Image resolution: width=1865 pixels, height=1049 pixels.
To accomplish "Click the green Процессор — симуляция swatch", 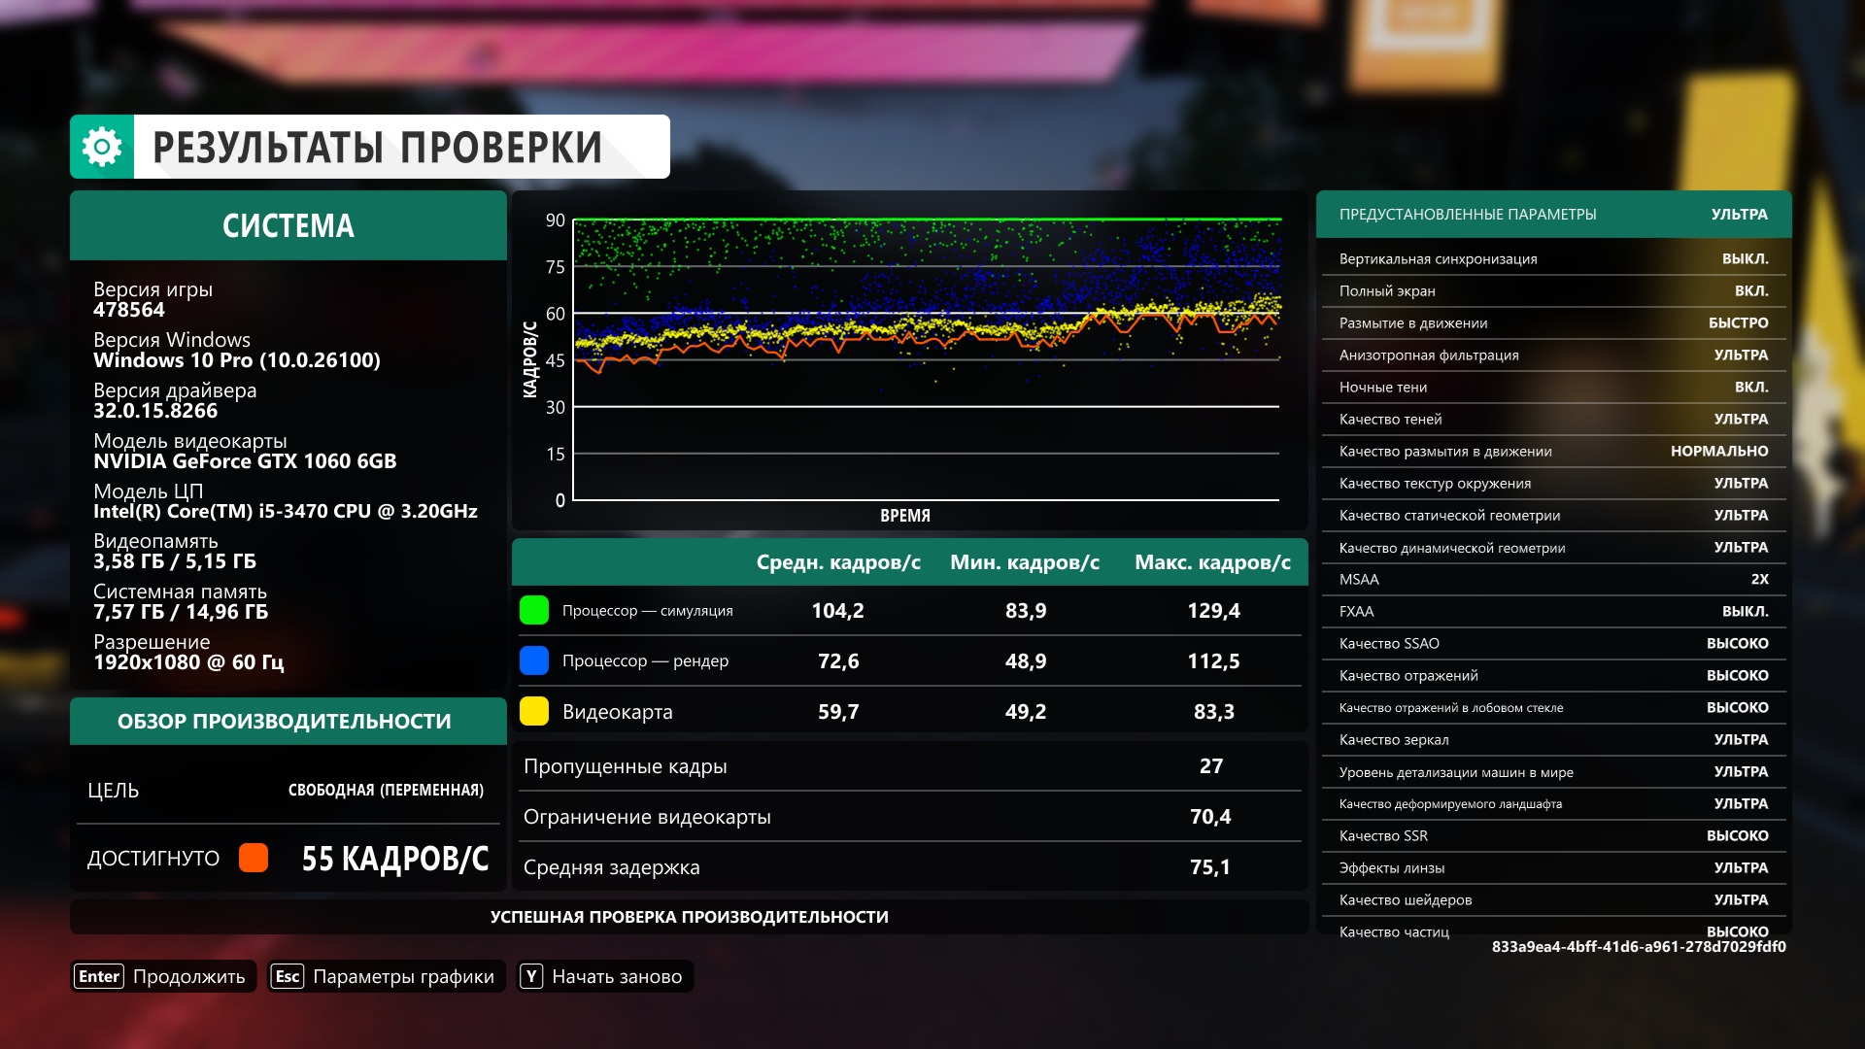I will pos(534,610).
